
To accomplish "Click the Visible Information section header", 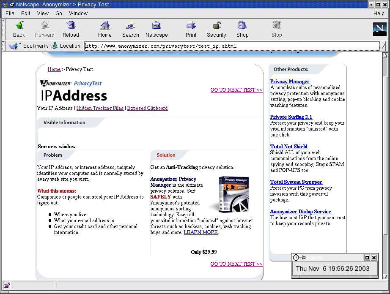I will click(64, 122).
